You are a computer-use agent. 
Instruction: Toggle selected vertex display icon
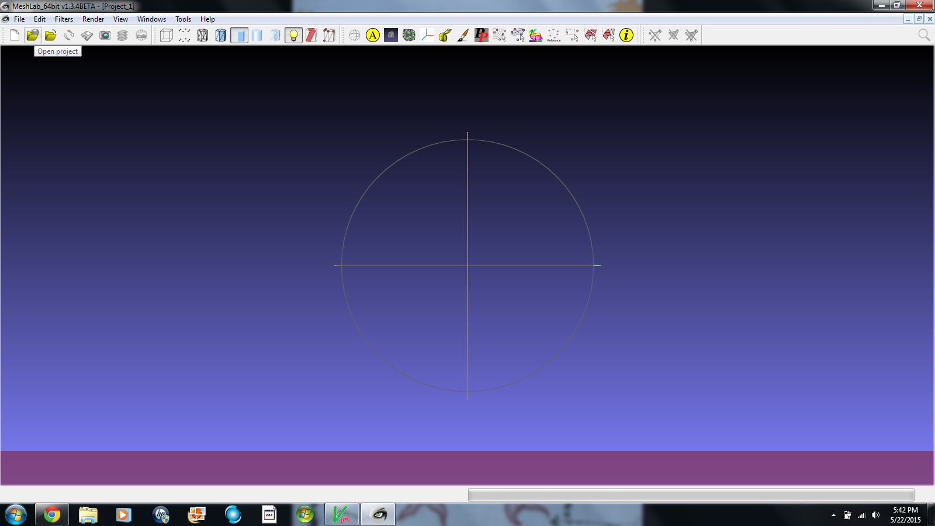pyautogui.click(x=330, y=35)
